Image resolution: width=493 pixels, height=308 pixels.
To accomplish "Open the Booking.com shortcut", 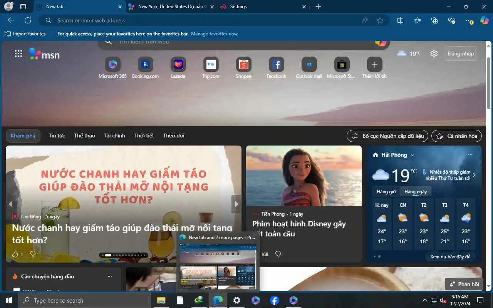I will tap(145, 68).
